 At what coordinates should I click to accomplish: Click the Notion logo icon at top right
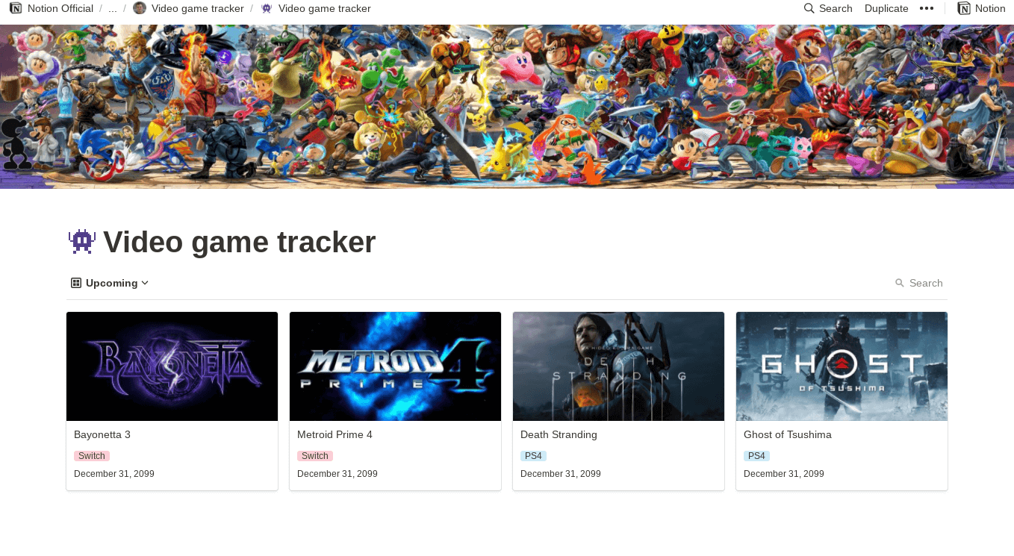click(964, 8)
